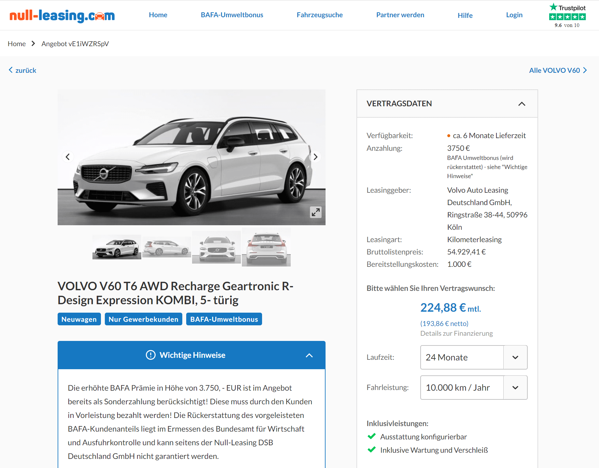This screenshot has width=599, height=468.
Task: Show previous car image with left arrow
Action: 68,157
